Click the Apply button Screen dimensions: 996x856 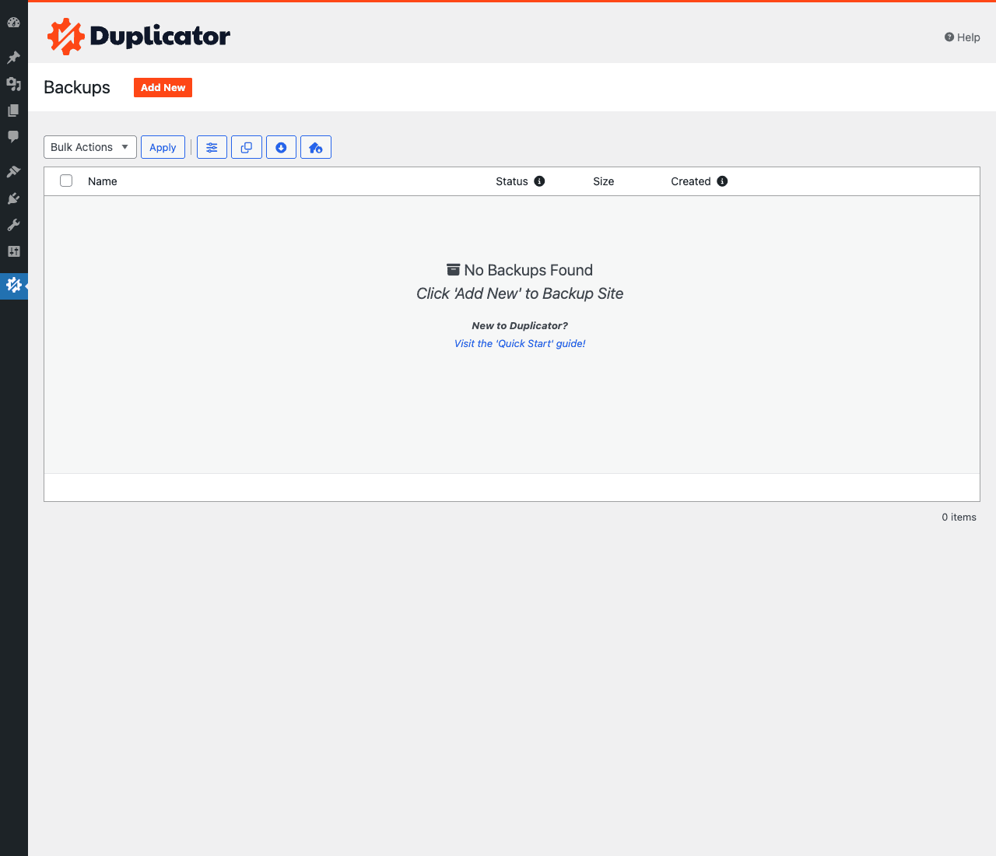(163, 147)
